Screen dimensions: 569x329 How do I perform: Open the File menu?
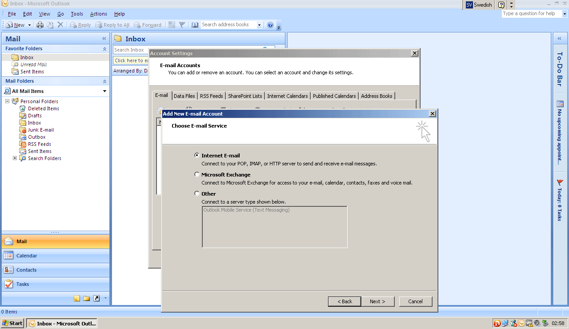coord(12,14)
